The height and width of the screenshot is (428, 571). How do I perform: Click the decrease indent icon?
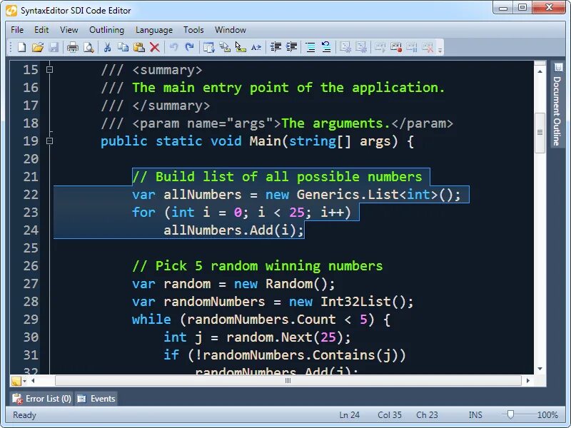pos(276,47)
